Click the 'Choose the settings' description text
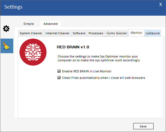 coord(99,58)
